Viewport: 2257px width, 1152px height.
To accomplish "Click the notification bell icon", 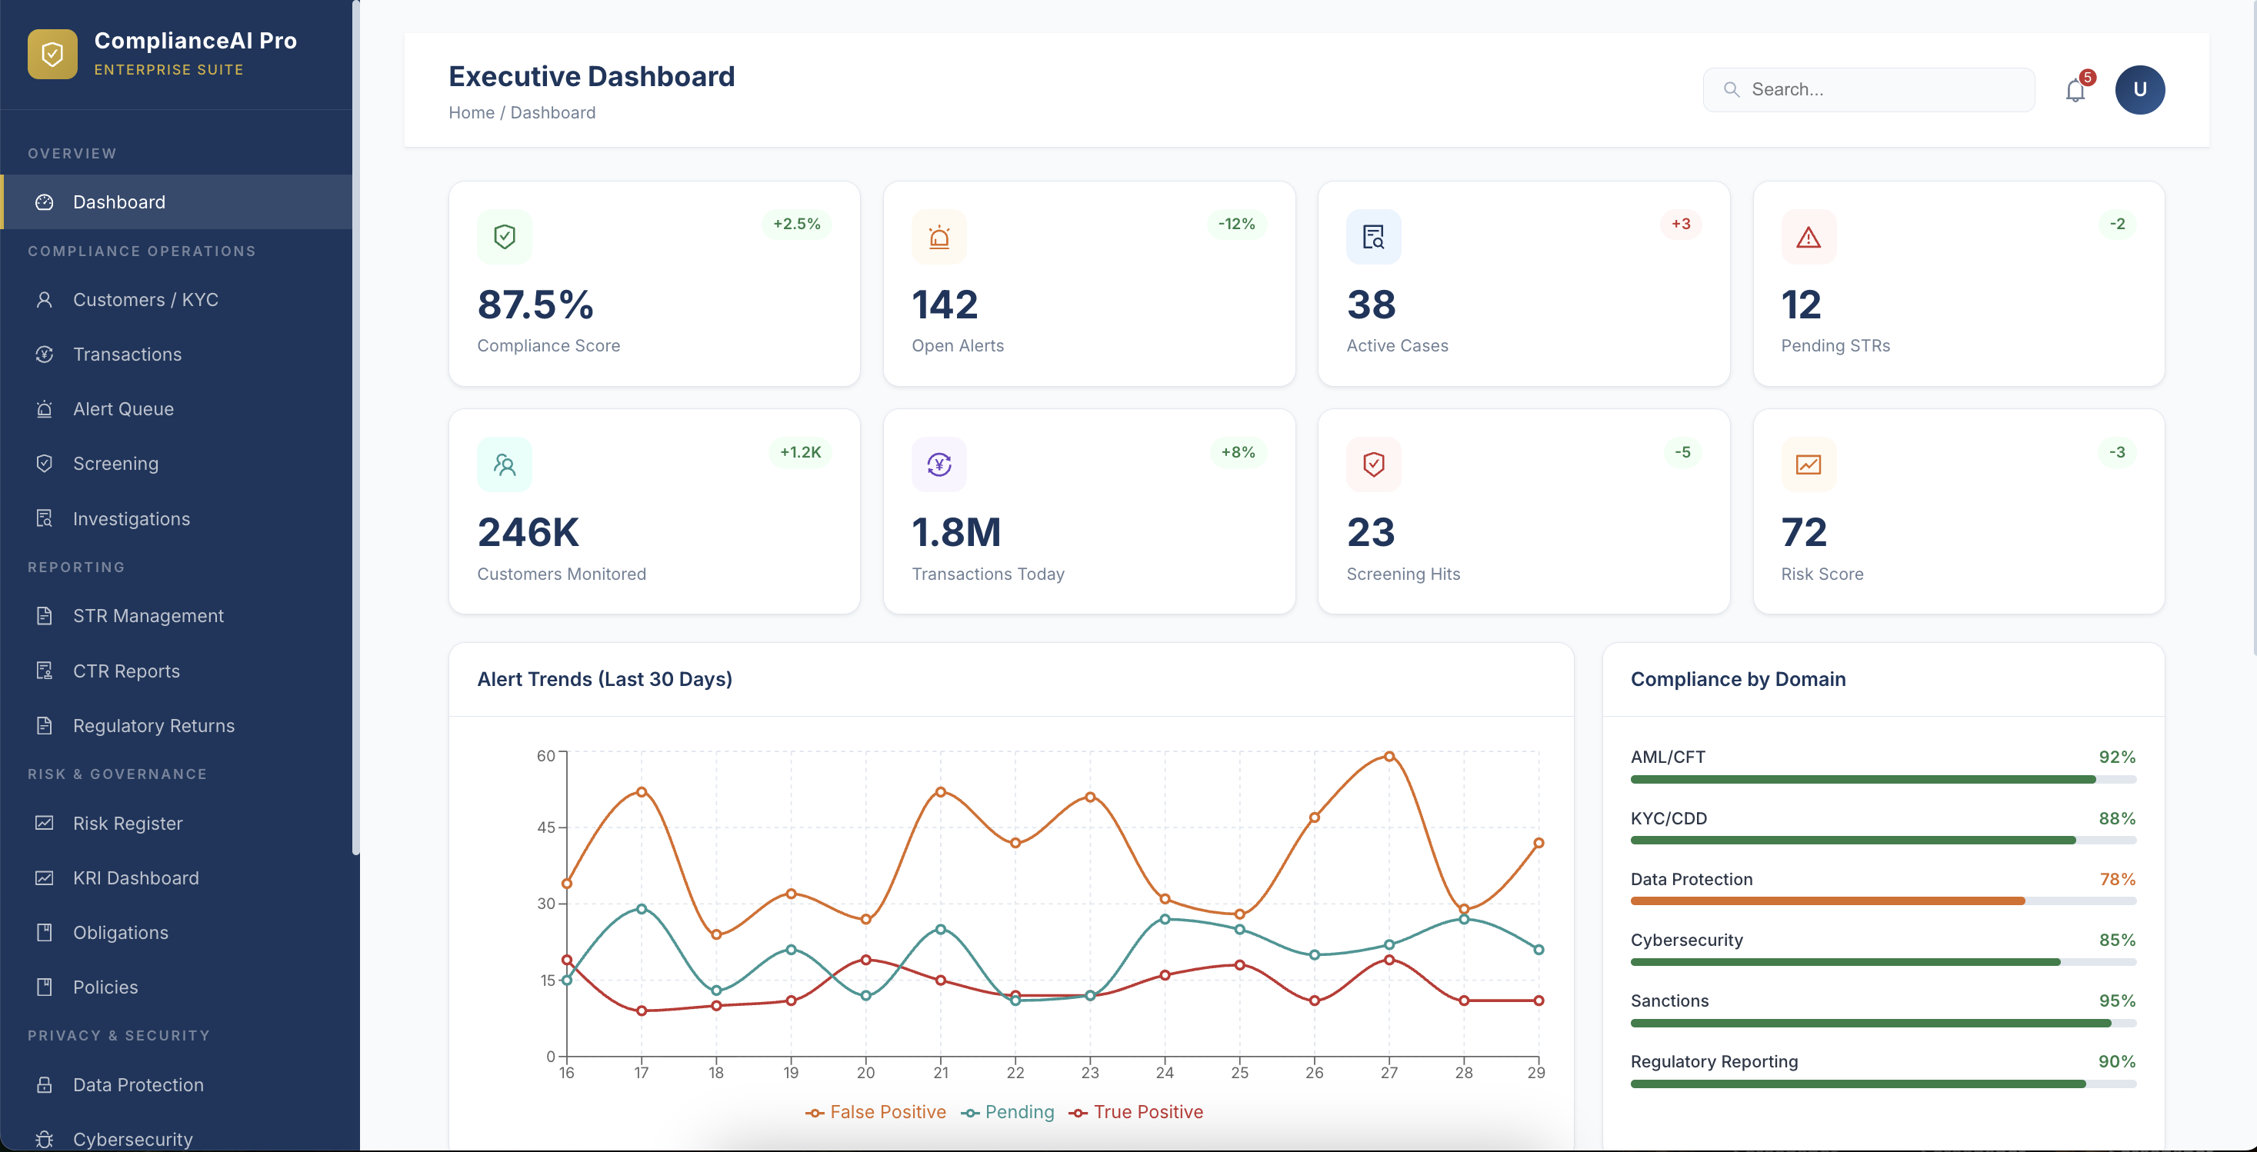I will [x=2075, y=90].
